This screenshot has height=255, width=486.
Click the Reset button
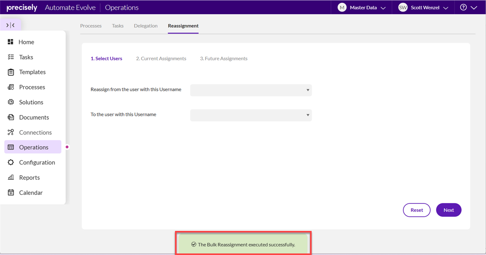pos(416,210)
